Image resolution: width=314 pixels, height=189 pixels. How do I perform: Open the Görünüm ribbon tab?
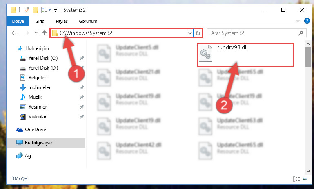click(x=88, y=21)
